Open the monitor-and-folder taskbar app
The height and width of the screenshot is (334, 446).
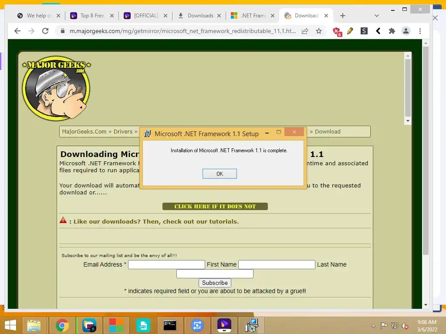coord(89,325)
